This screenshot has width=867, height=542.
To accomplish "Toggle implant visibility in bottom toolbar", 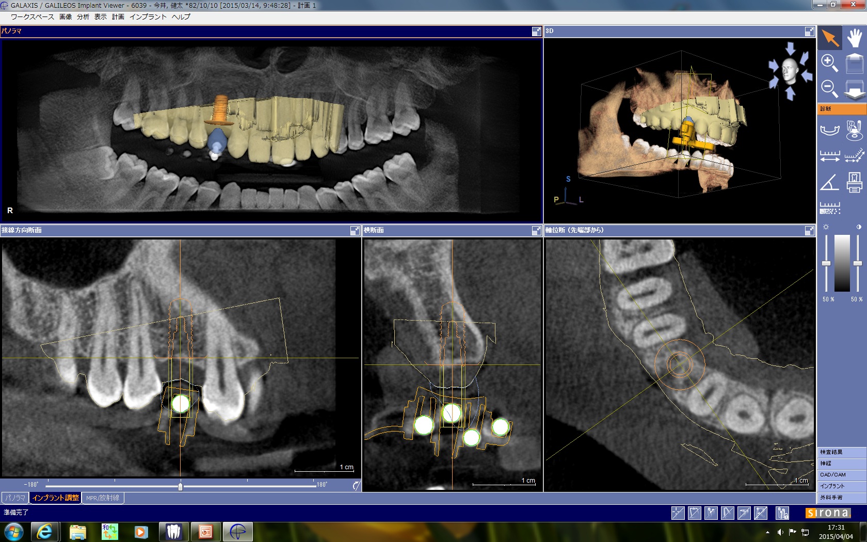I will coord(711,513).
